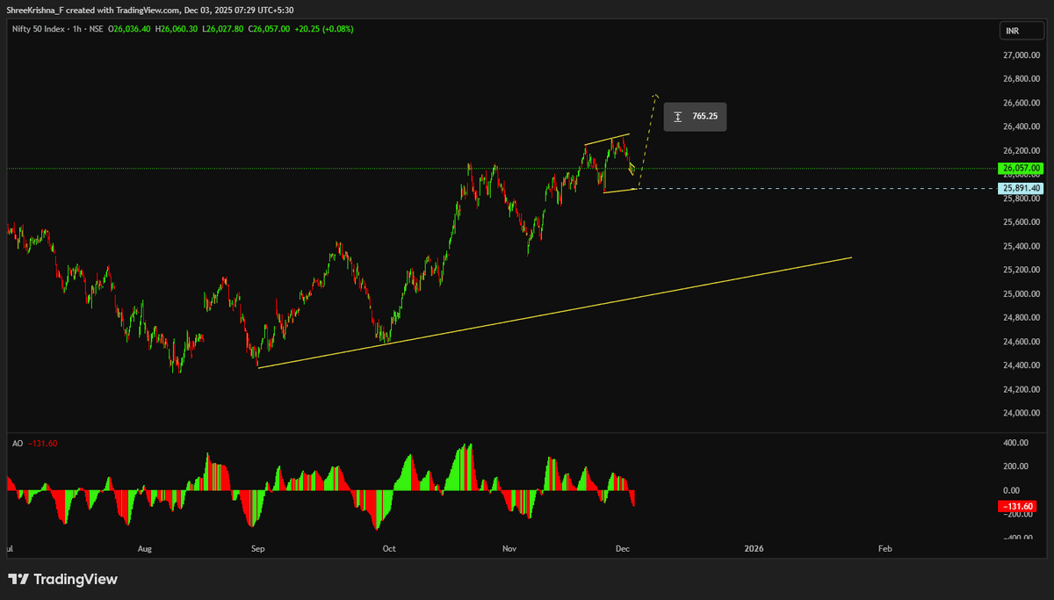Click the green 26,057.00 current price label
The width and height of the screenshot is (1054, 600).
(1020, 168)
